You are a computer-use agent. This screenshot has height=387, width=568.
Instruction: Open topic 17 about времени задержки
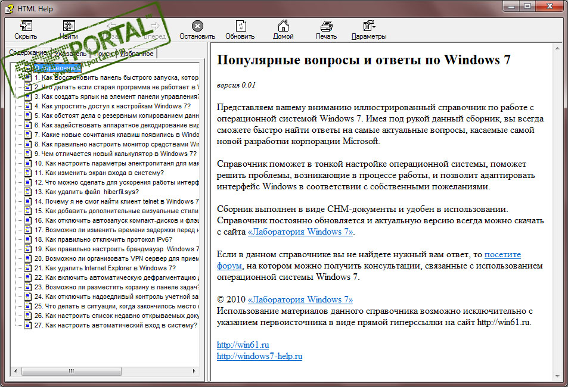[117, 230]
